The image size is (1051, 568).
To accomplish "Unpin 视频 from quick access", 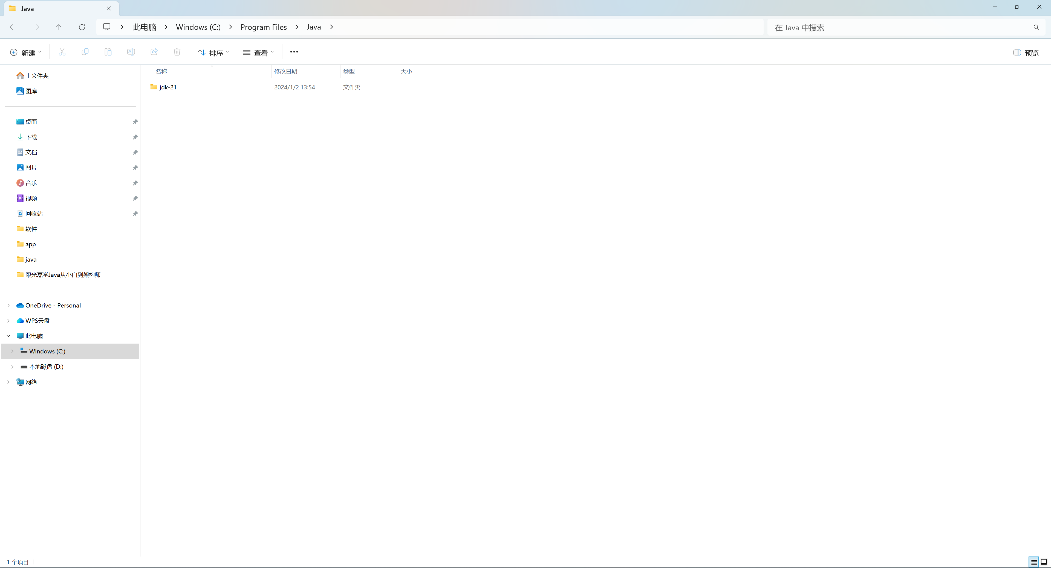I will tap(135, 198).
